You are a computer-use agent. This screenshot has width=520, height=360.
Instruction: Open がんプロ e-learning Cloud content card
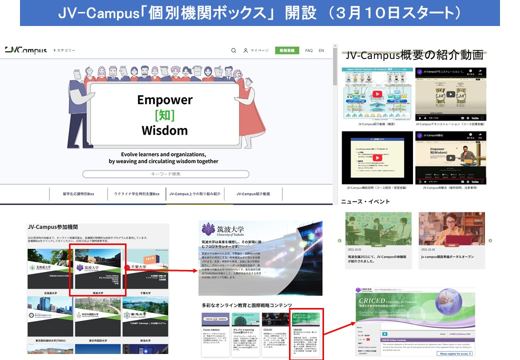[245, 334]
